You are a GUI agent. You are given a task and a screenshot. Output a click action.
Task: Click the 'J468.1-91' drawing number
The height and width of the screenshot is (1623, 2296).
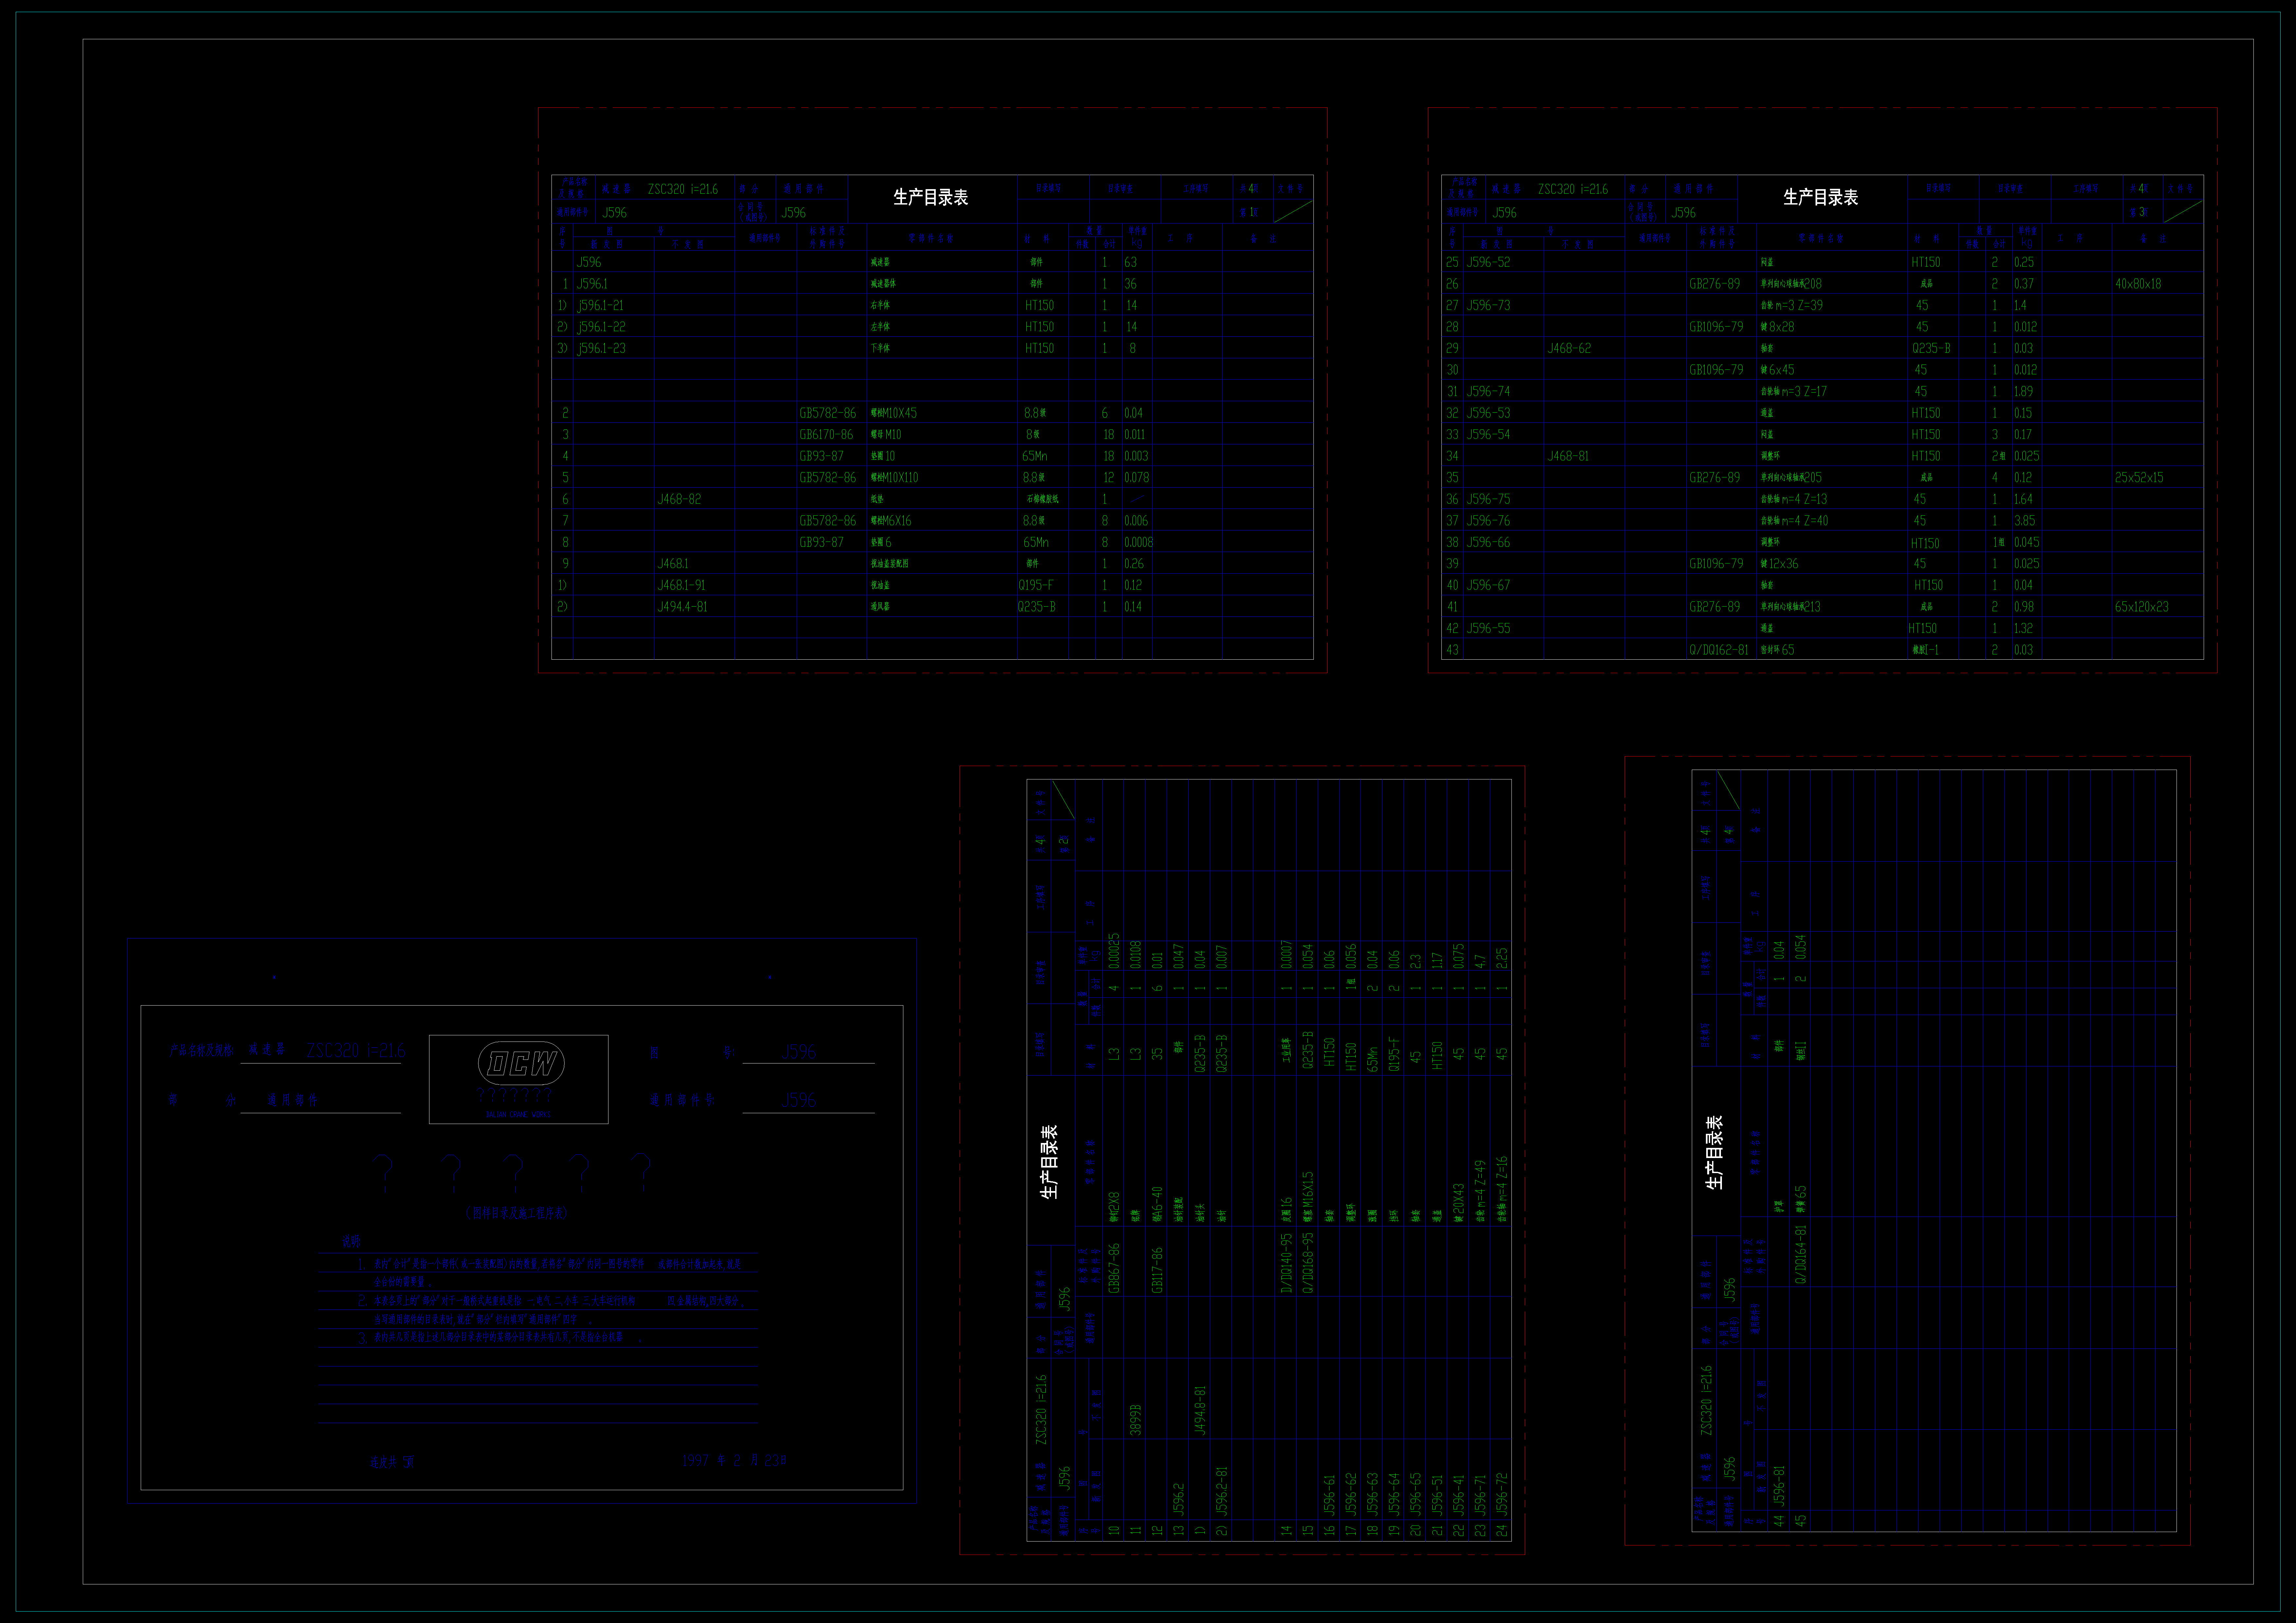[x=681, y=585]
